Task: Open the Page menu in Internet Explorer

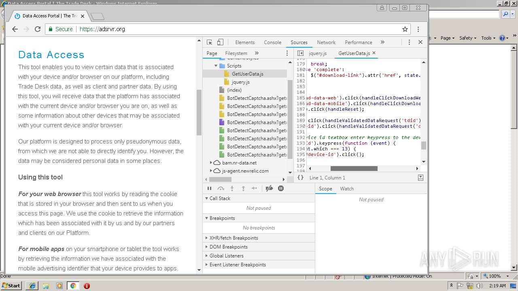Action: [x=447, y=38]
